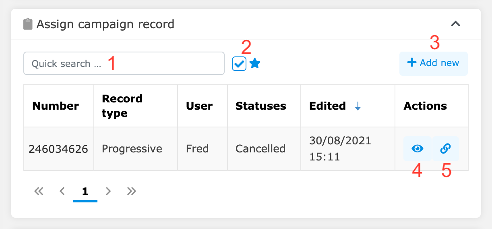Sort by the Number column header

tap(56, 106)
